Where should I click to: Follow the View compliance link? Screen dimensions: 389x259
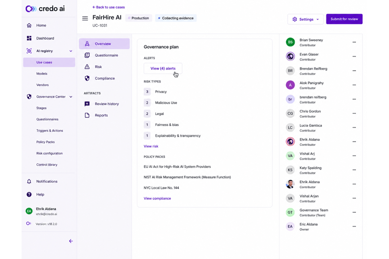pyautogui.click(x=157, y=198)
